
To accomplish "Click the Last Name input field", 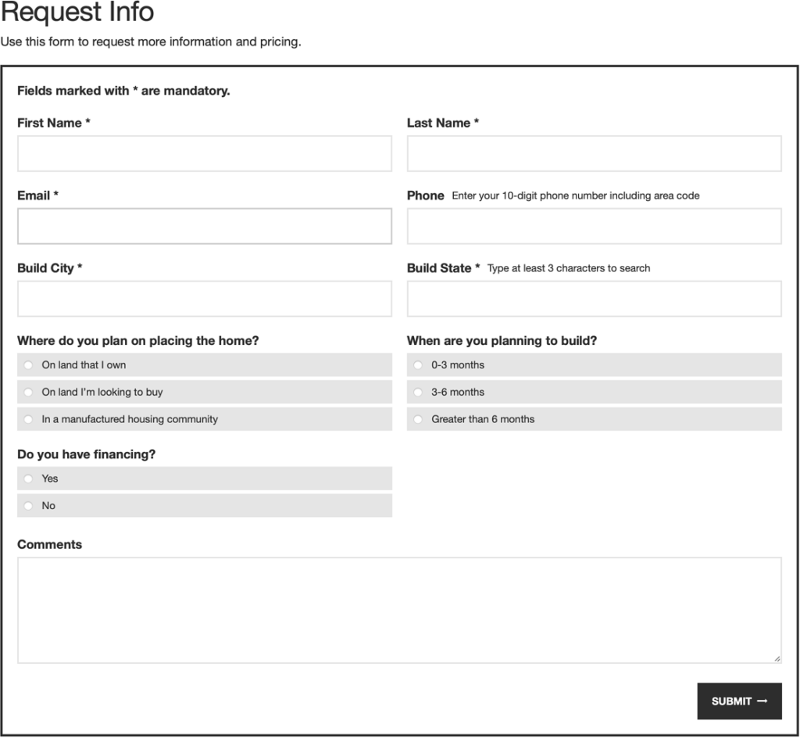I will tap(595, 154).
